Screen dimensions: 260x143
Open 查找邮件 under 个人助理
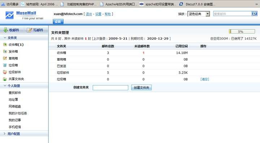(x=15, y=92)
